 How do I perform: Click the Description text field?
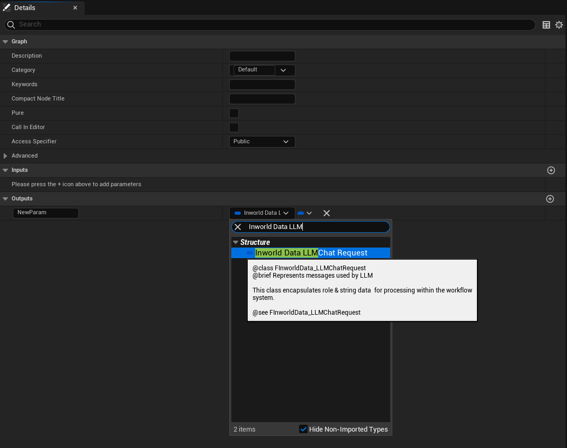pyautogui.click(x=262, y=56)
